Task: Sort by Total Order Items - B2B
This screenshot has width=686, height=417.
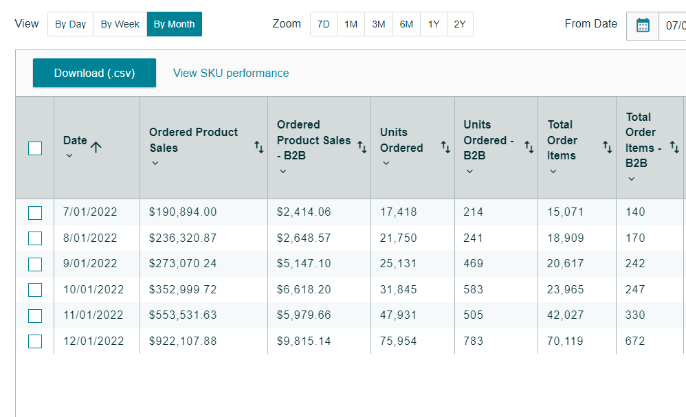Action: tap(674, 147)
